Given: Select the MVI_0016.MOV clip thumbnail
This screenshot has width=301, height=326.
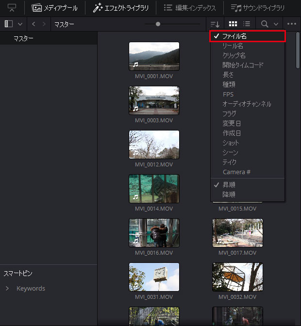Looking at the screenshot, I should (x=154, y=233).
